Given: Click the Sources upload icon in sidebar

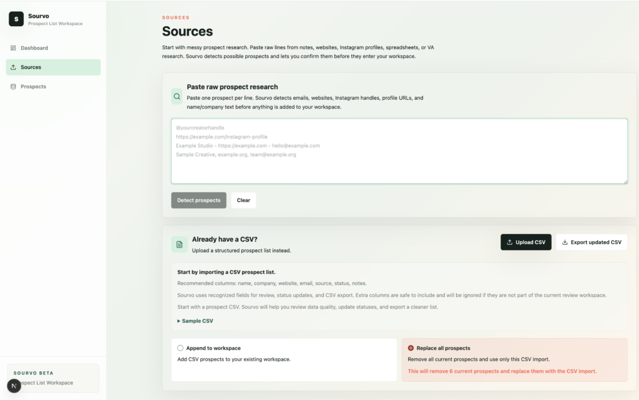Looking at the screenshot, I should (13, 67).
